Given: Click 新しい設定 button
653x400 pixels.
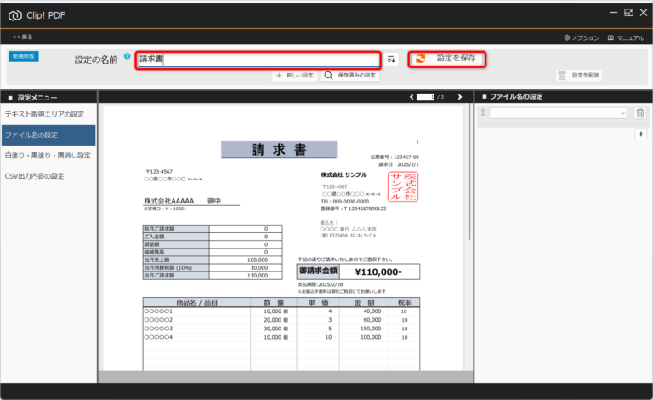Looking at the screenshot, I should click(x=294, y=76).
